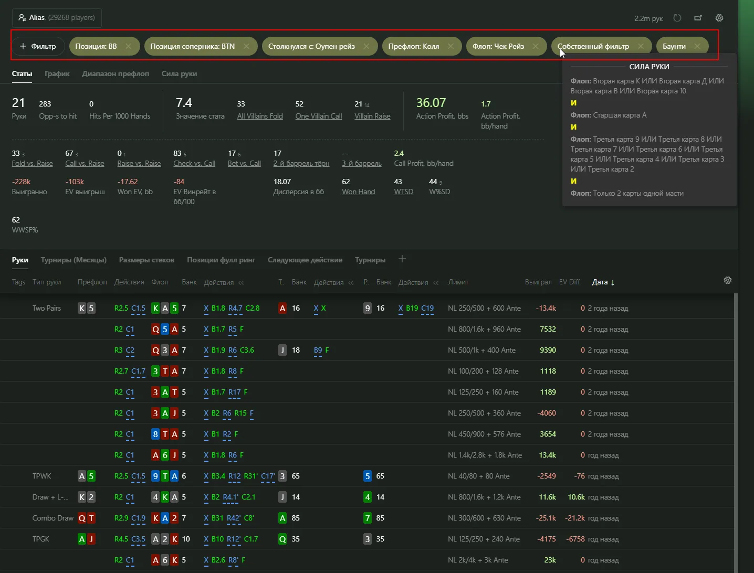Collapse the turn Действия column chevrons

click(351, 282)
